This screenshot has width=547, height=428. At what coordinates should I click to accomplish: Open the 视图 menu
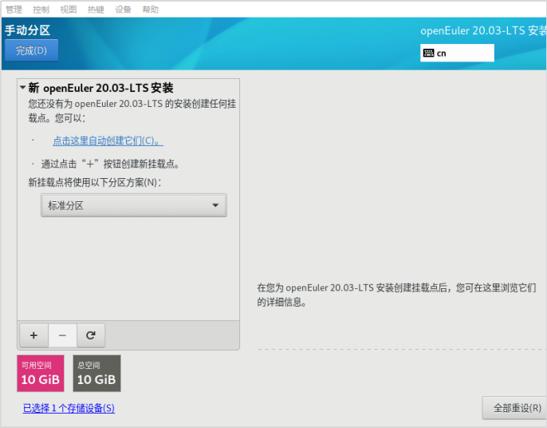pyautogui.click(x=69, y=10)
